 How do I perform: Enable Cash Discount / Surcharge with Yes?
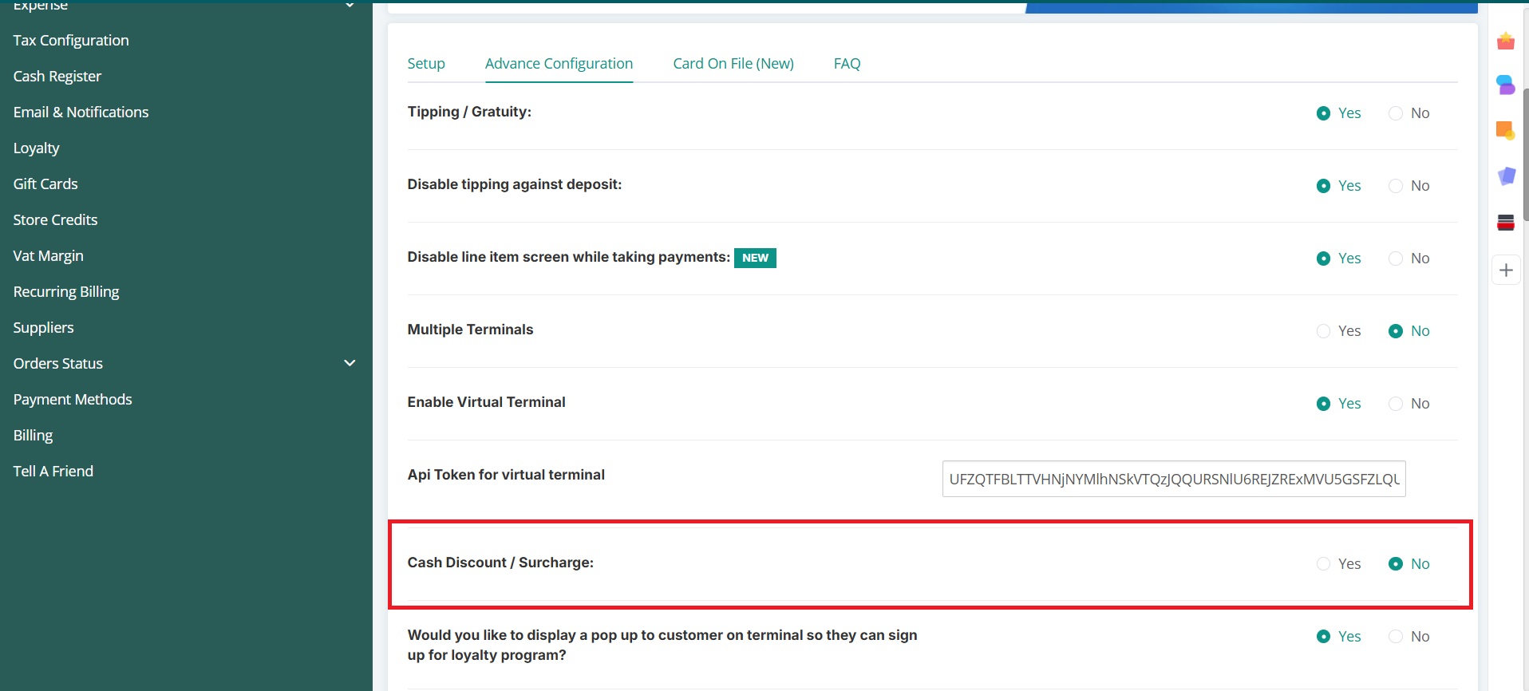point(1323,564)
